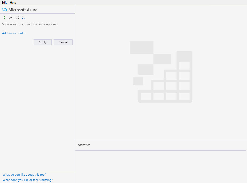
Task: Click blank sidebar space under Apply button
Action: [38, 100]
